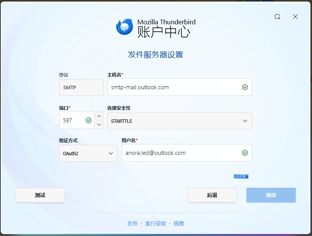
Task: Click the 主机名 label
Action: pos(114,75)
